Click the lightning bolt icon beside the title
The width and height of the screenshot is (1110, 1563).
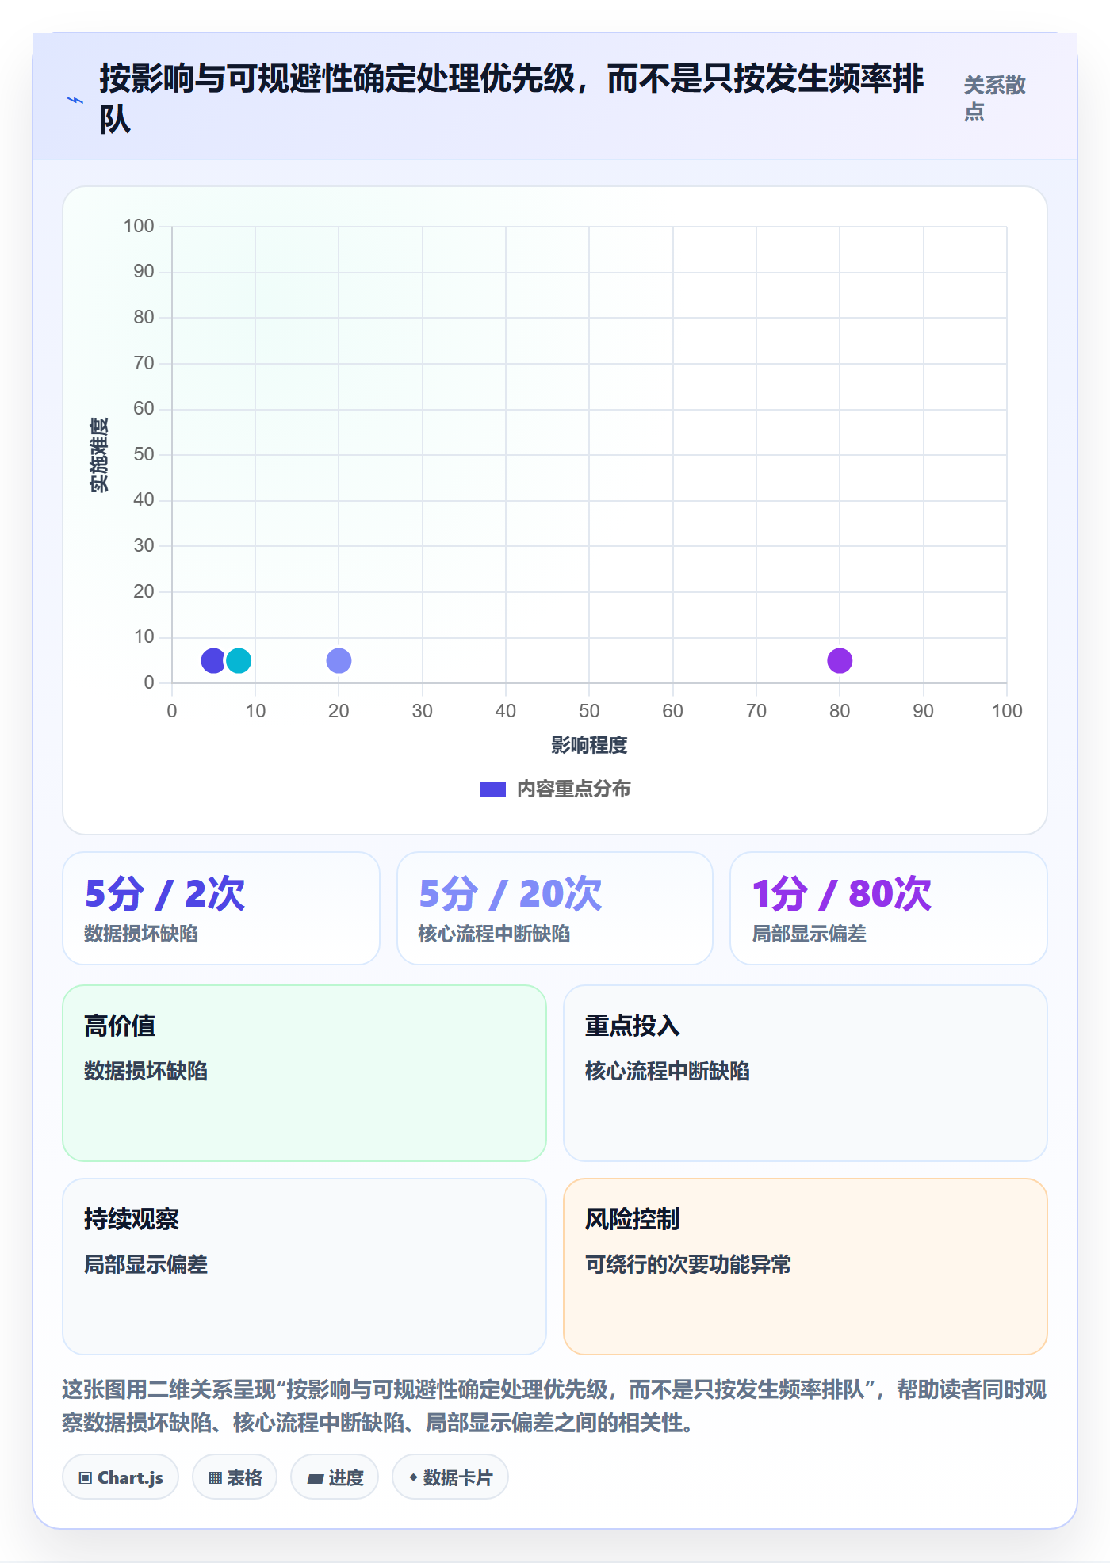pyautogui.click(x=75, y=100)
